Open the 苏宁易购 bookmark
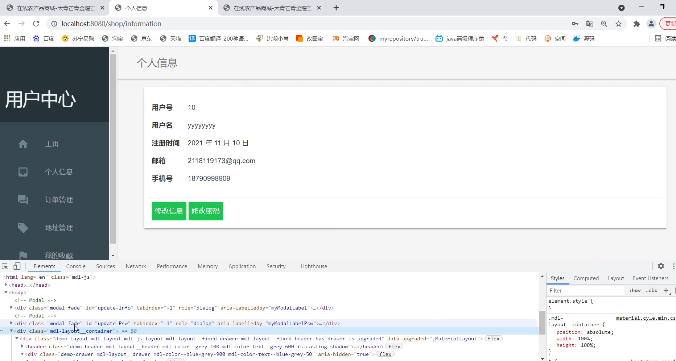Viewport: 676px width, 361px height. pos(78,38)
